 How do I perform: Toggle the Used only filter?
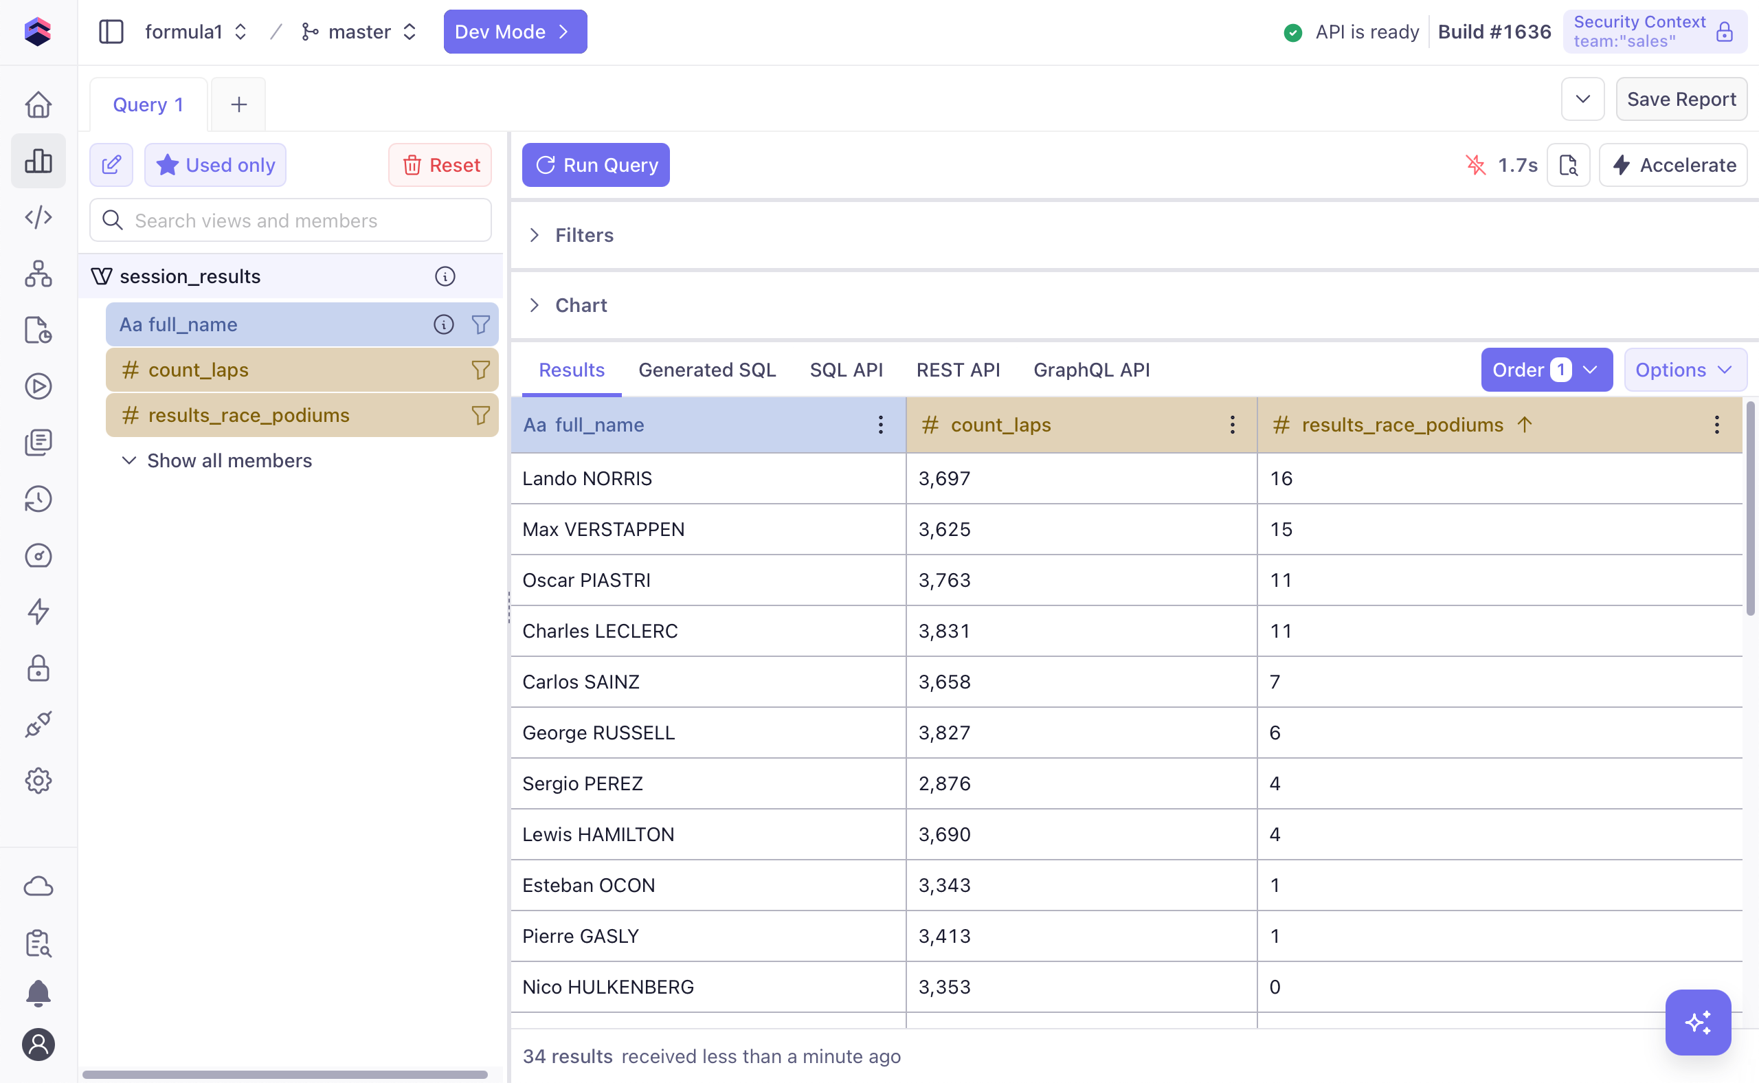click(215, 166)
